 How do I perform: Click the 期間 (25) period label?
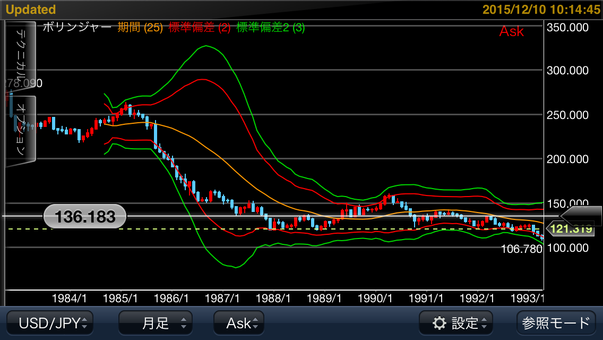click(140, 27)
